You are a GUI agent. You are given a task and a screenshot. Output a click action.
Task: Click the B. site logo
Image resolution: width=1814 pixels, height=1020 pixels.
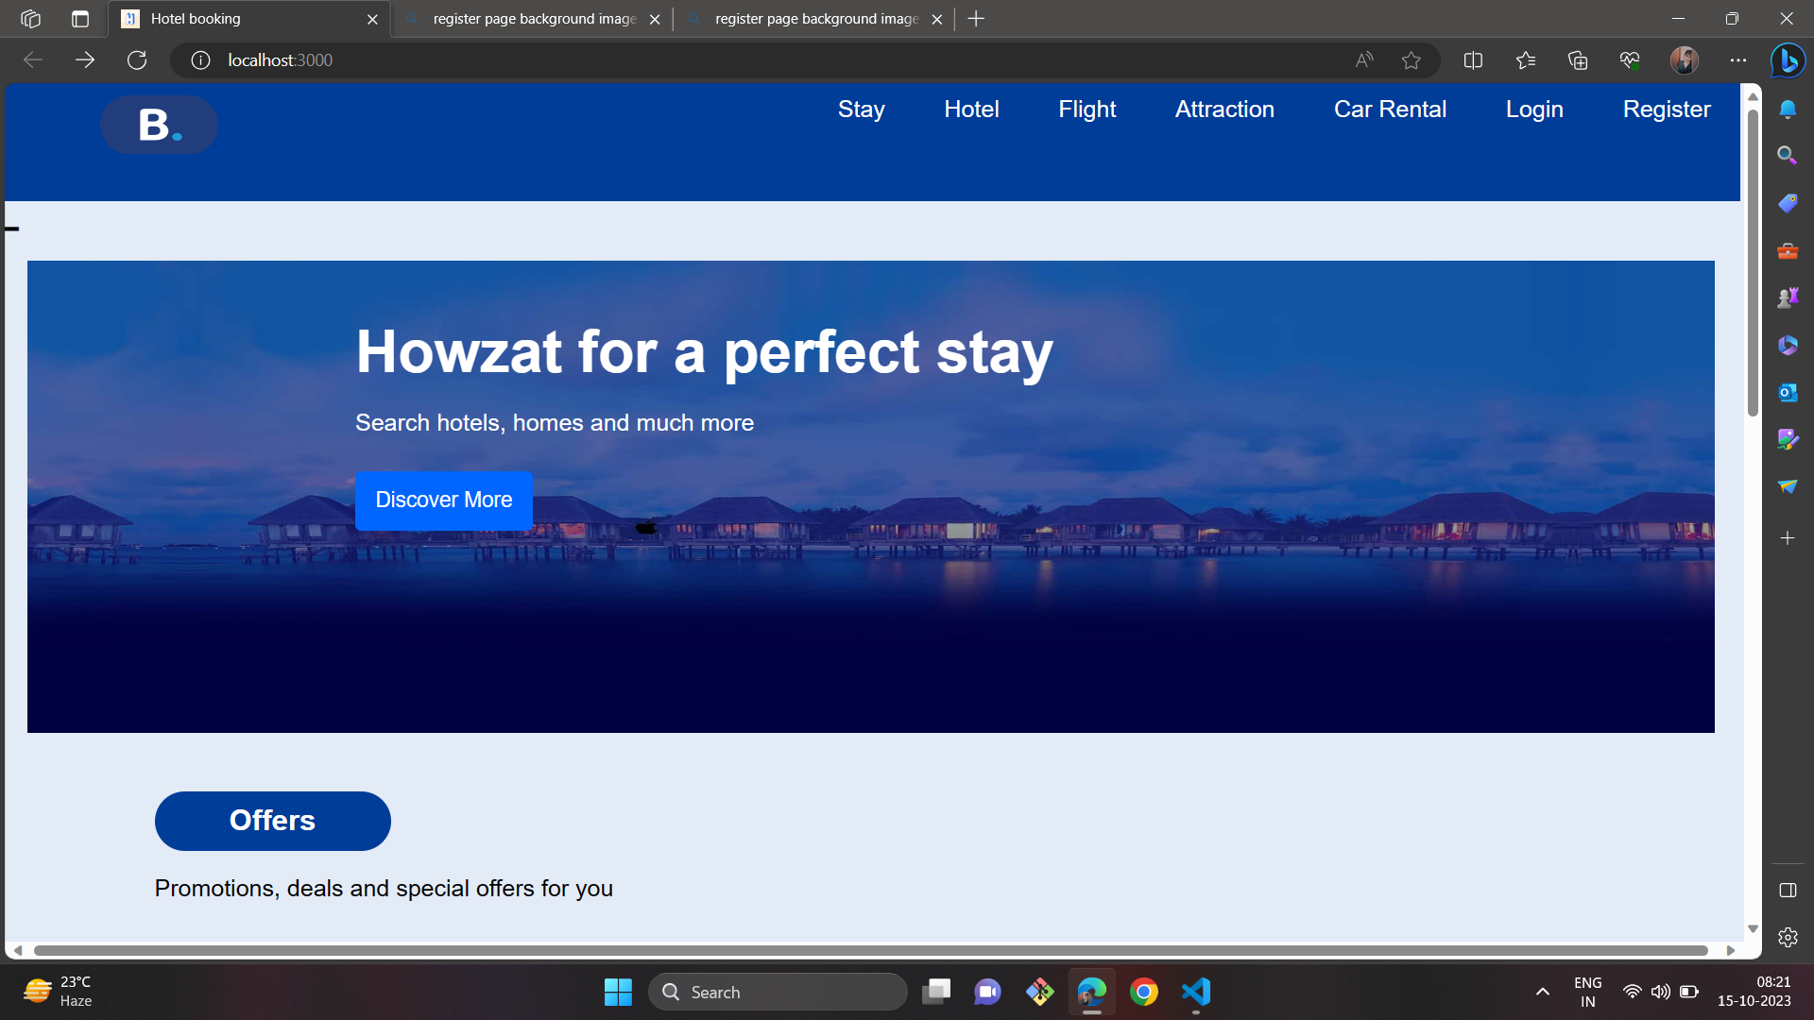point(159,125)
